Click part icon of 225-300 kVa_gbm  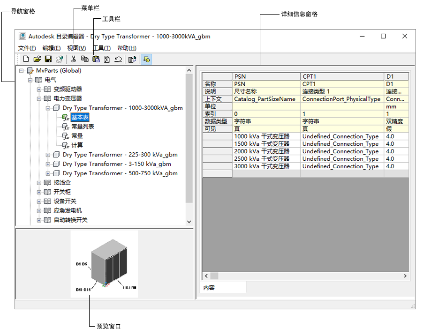(x=56, y=155)
